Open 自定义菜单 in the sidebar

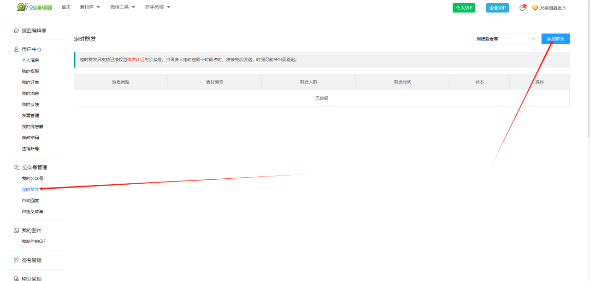32,212
